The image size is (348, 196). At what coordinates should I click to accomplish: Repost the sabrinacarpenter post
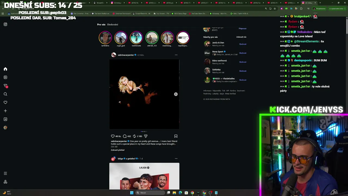click(x=134, y=136)
